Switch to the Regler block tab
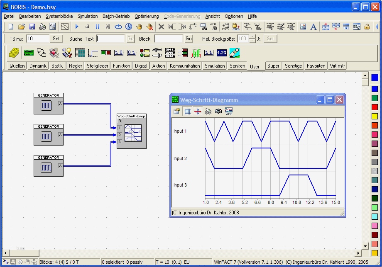This screenshot has height=267, width=382. point(75,66)
